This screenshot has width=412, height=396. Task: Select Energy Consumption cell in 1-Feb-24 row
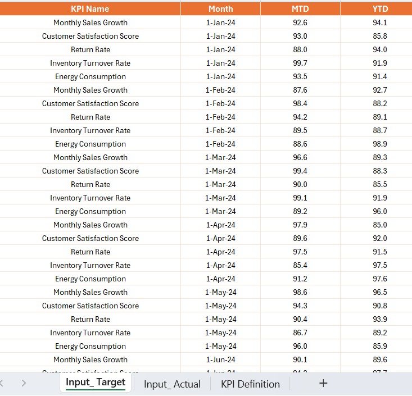[90, 144]
